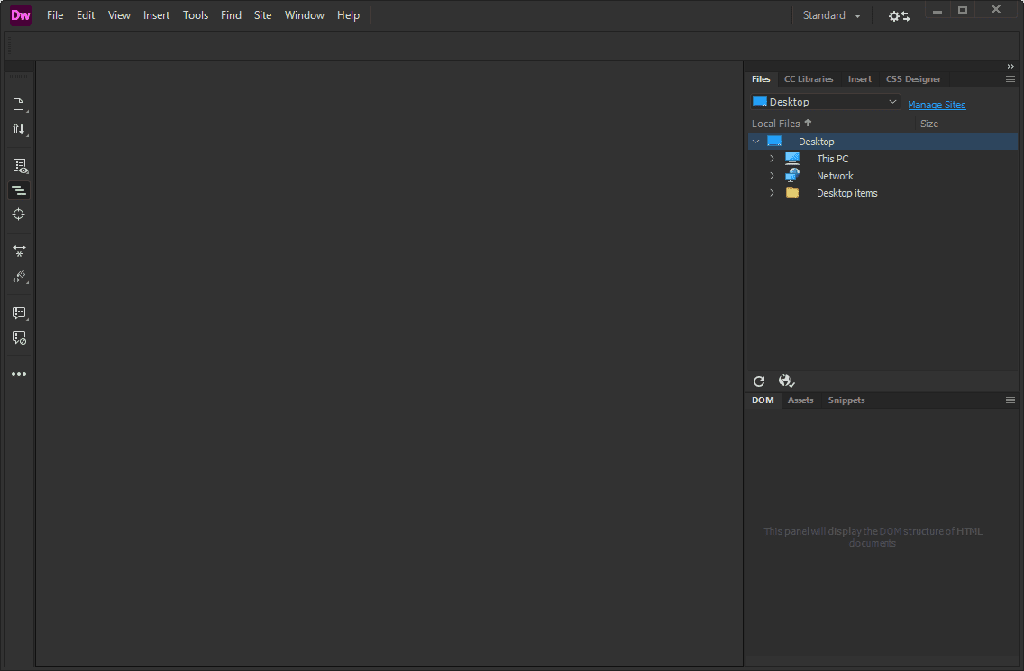Switch to the CC Libraries tab
This screenshot has width=1024, height=671.
point(809,79)
